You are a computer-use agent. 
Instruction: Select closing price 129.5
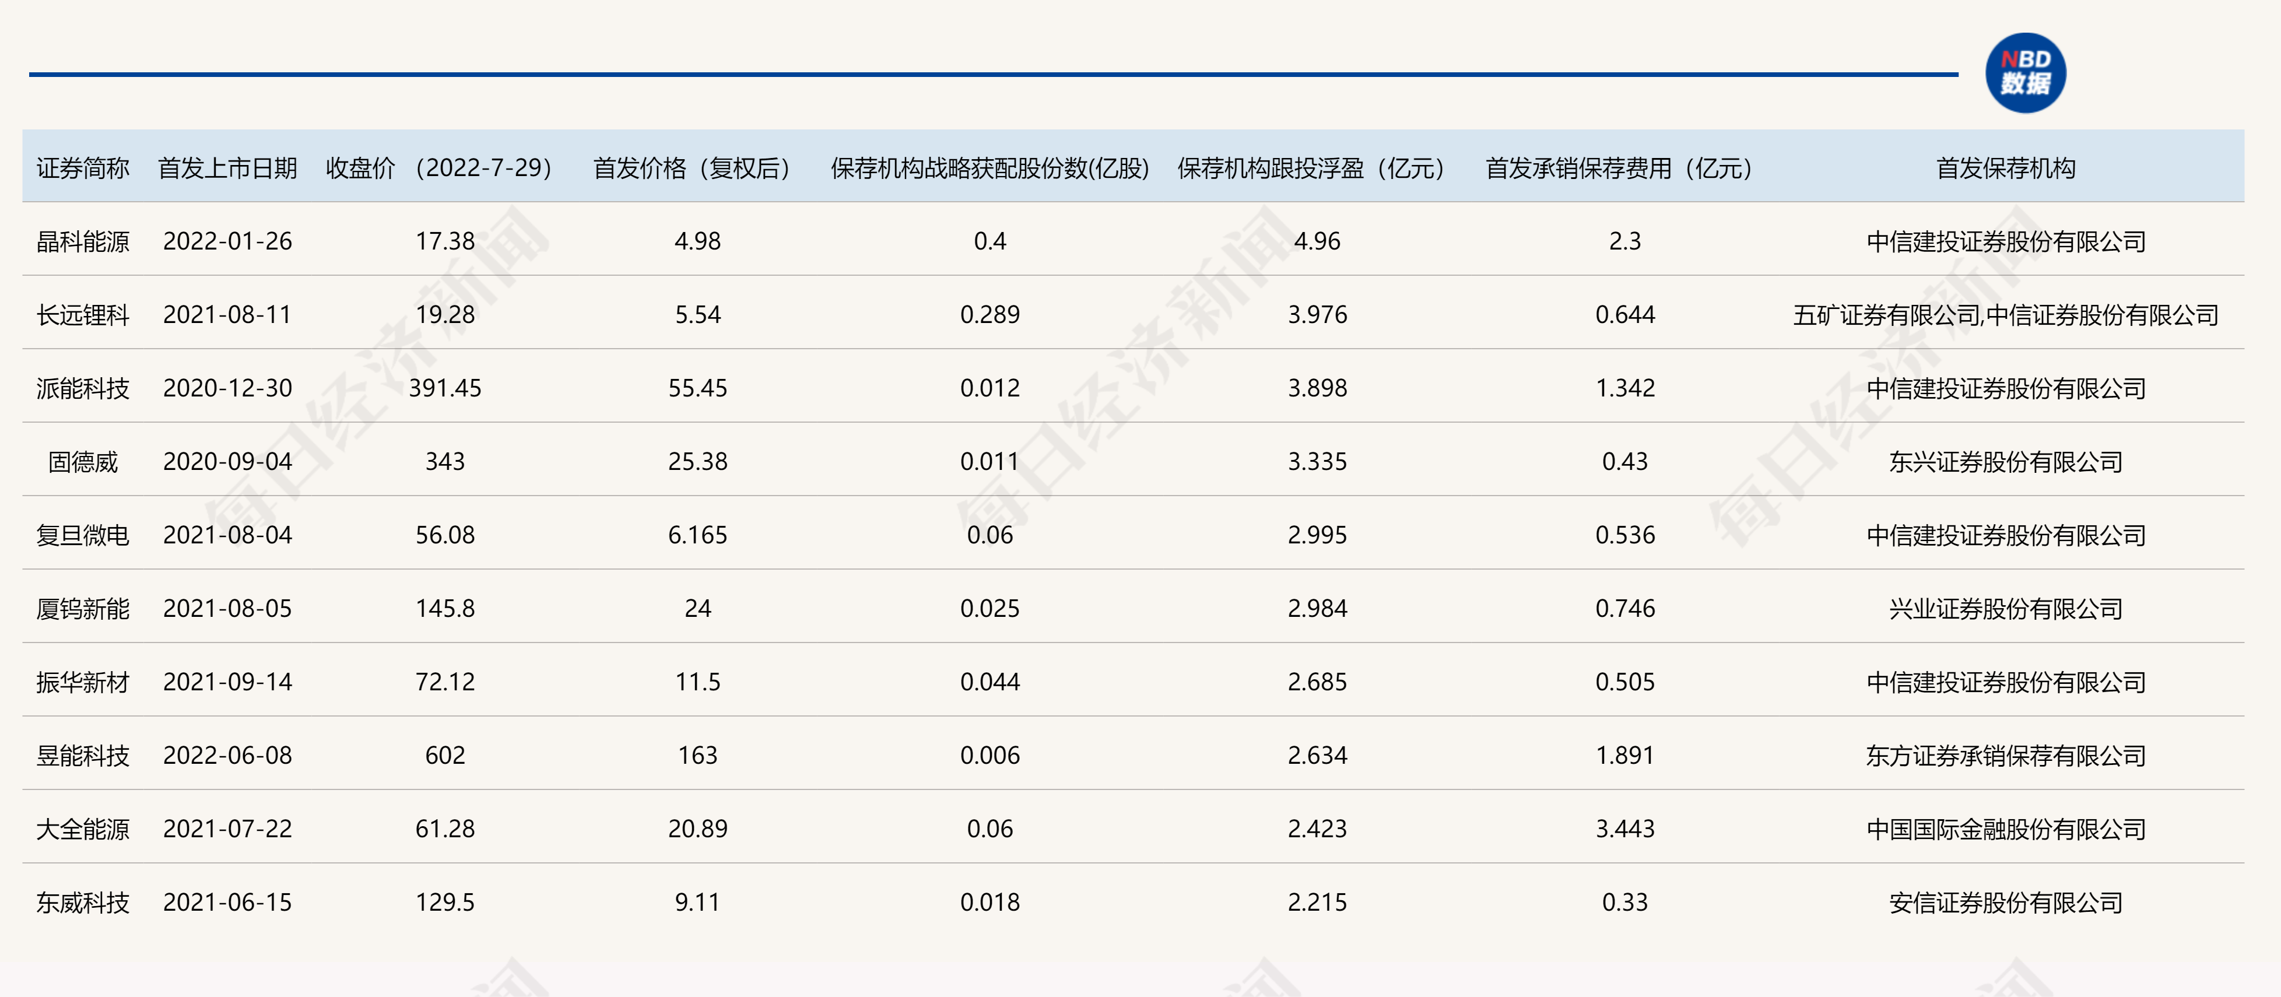[445, 903]
